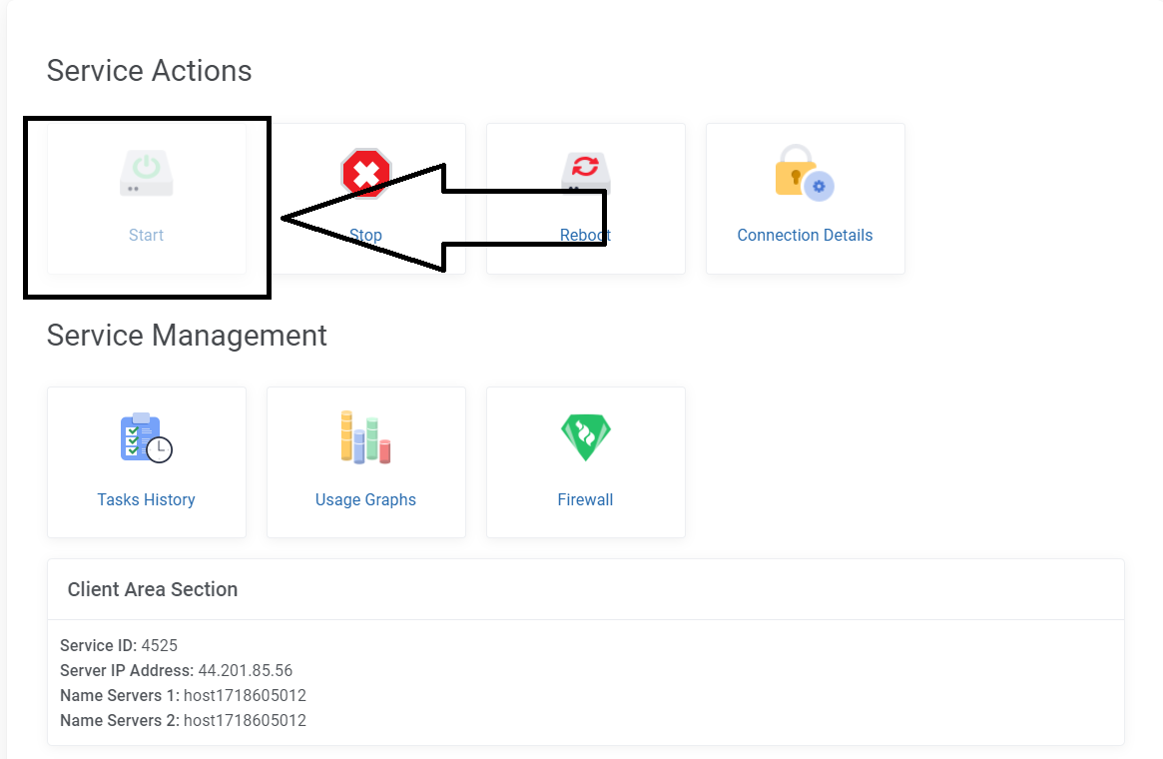Select the Reboot text link

[x=585, y=236]
